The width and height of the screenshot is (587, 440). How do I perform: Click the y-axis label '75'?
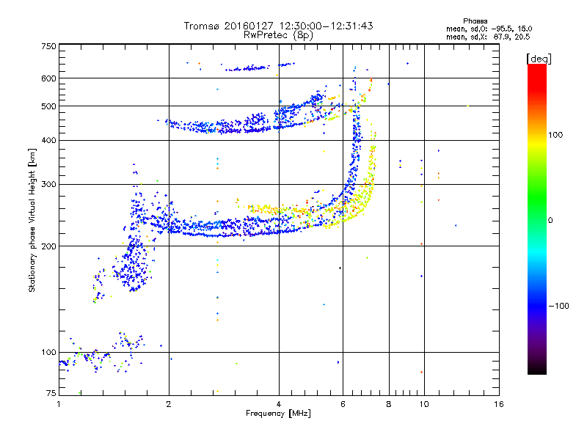51,393
